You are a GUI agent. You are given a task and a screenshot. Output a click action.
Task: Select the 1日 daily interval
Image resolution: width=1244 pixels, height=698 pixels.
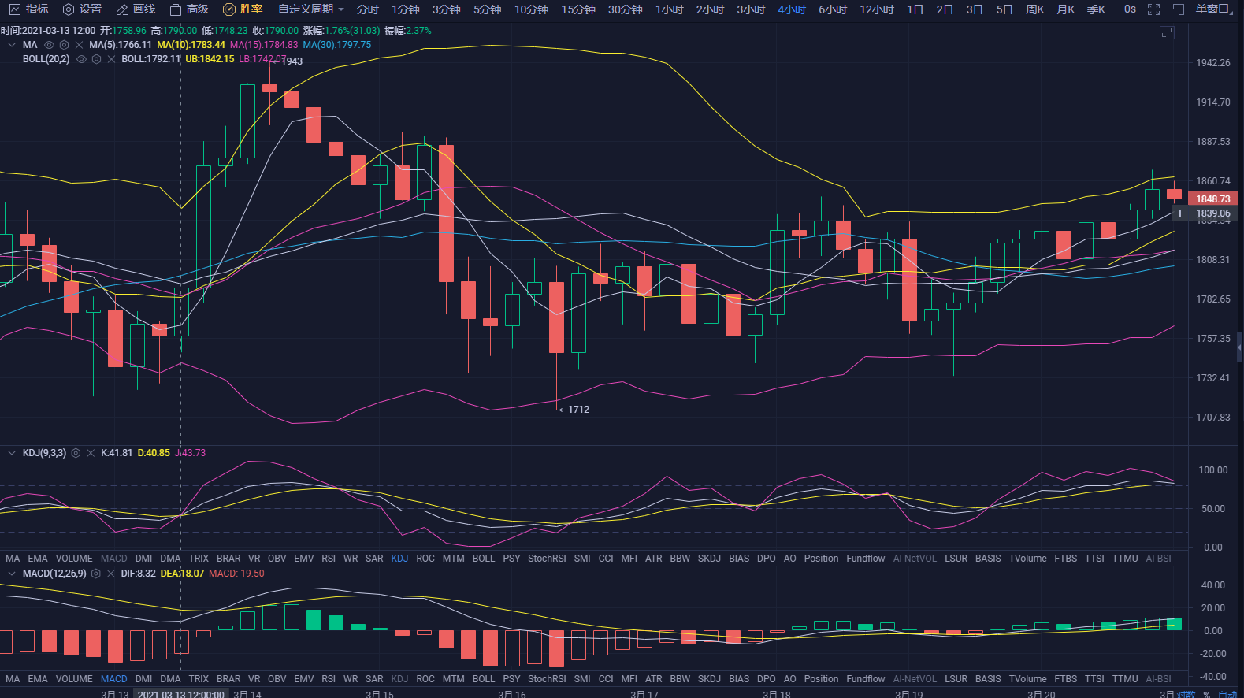[915, 9]
